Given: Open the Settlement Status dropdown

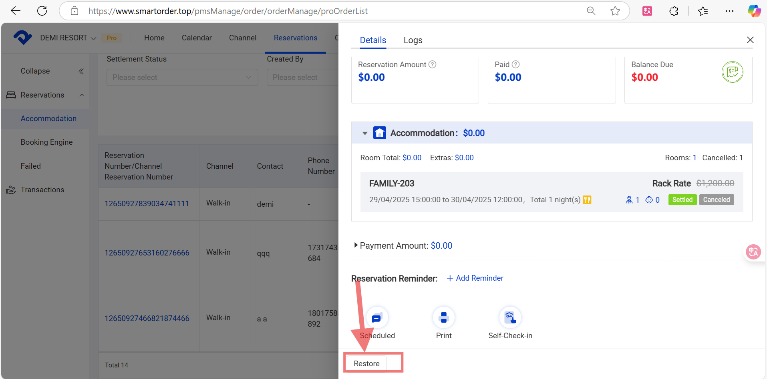Looking at the screenshot, I should click(182, 77).
